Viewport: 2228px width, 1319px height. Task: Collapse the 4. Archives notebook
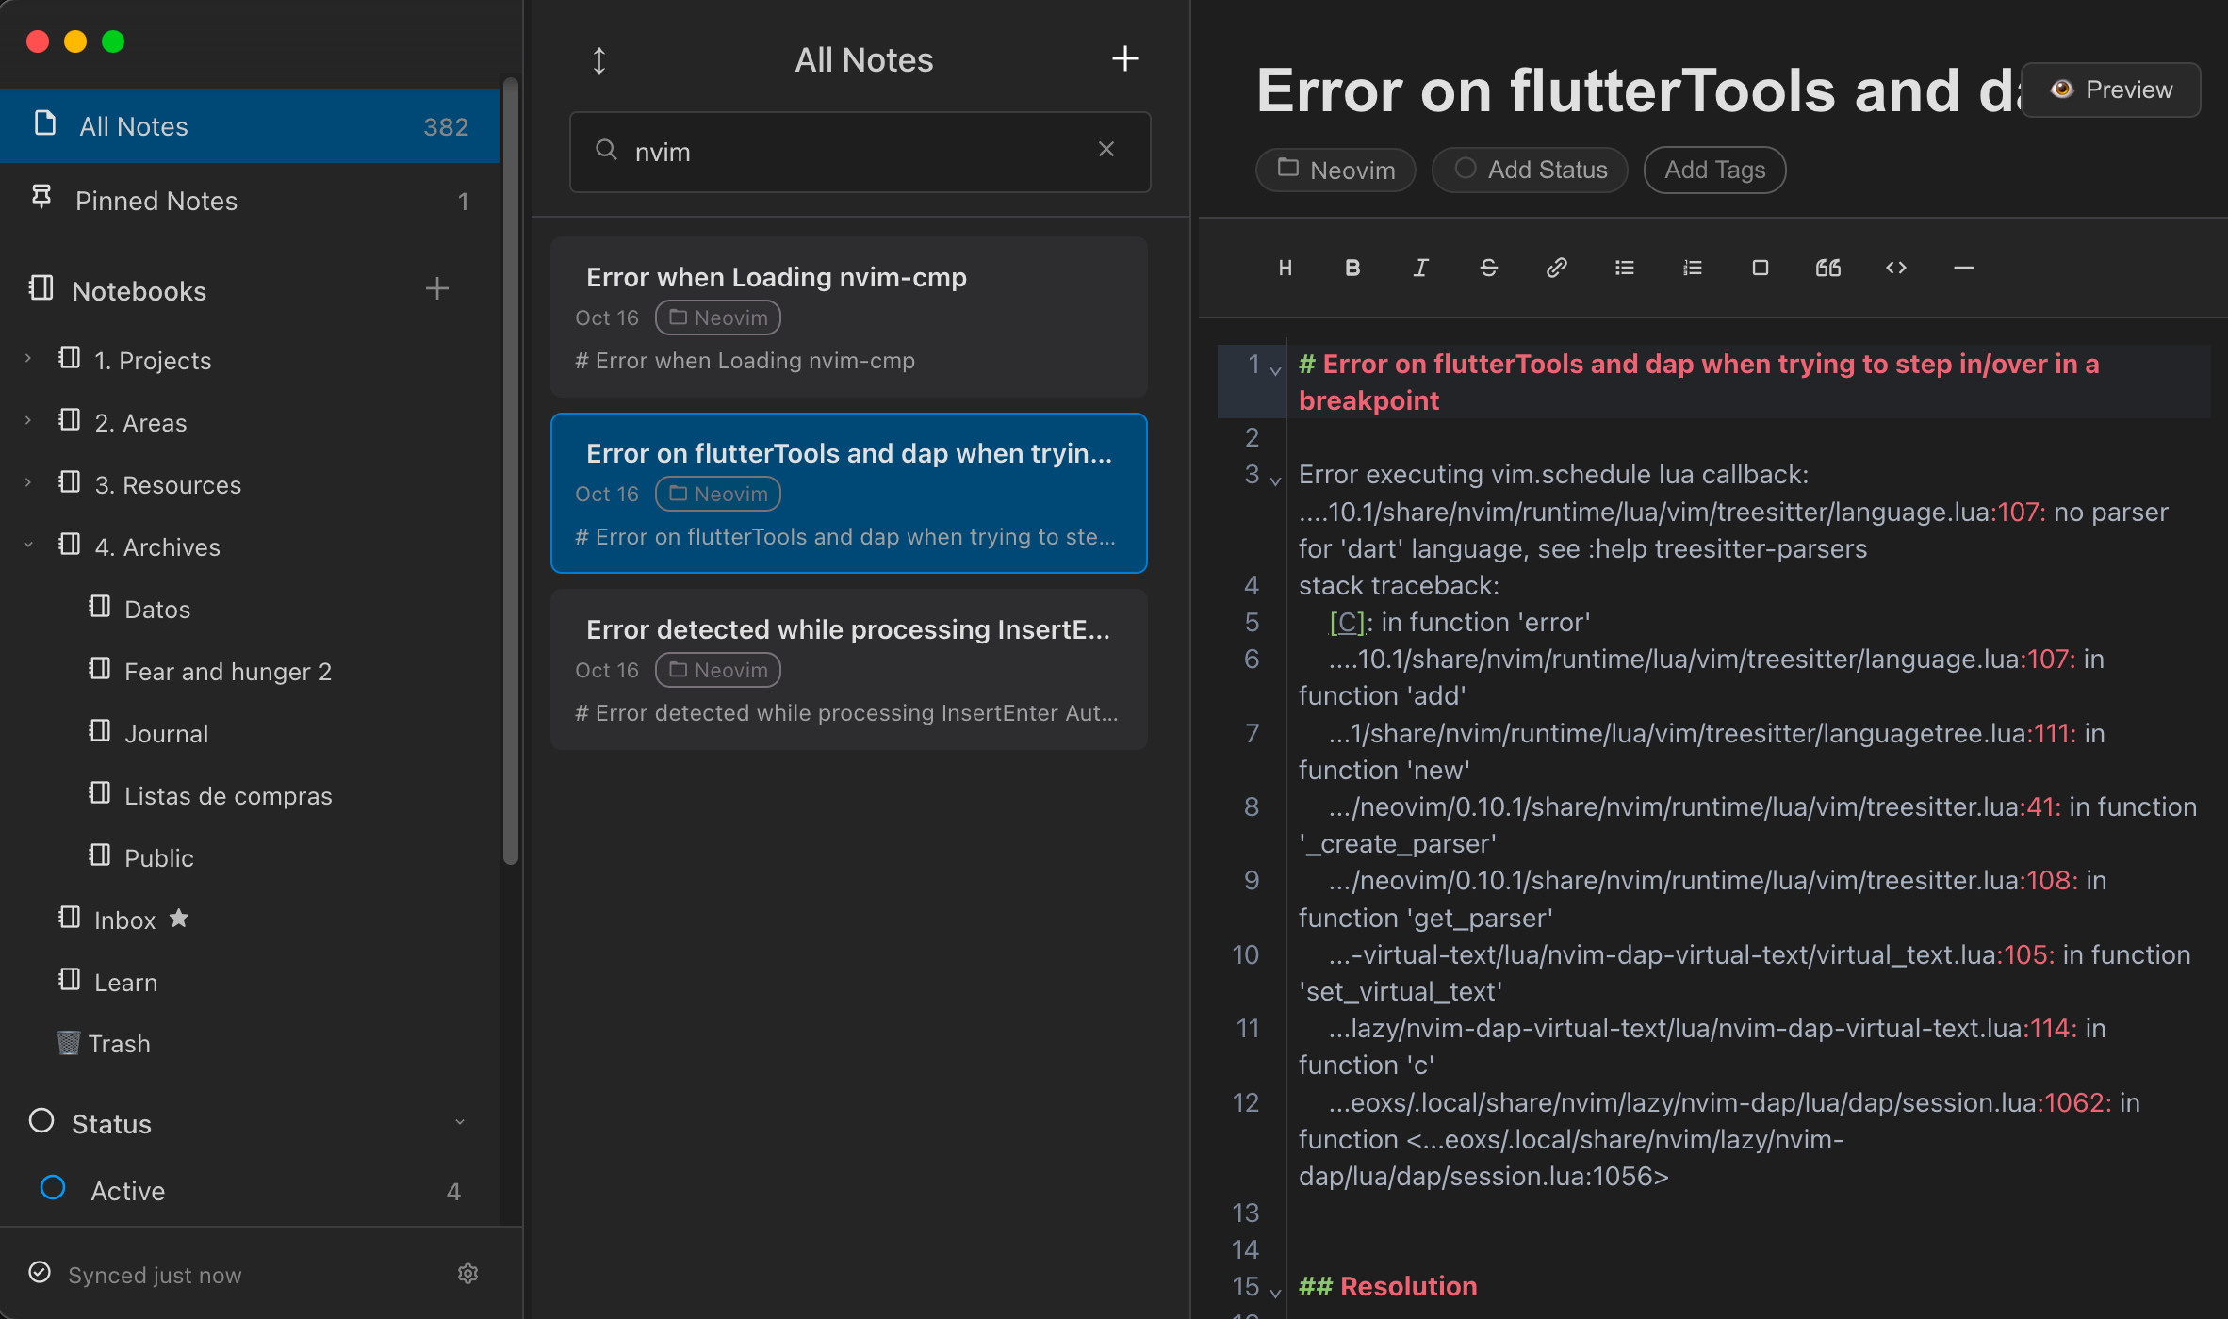click(28, 546)
